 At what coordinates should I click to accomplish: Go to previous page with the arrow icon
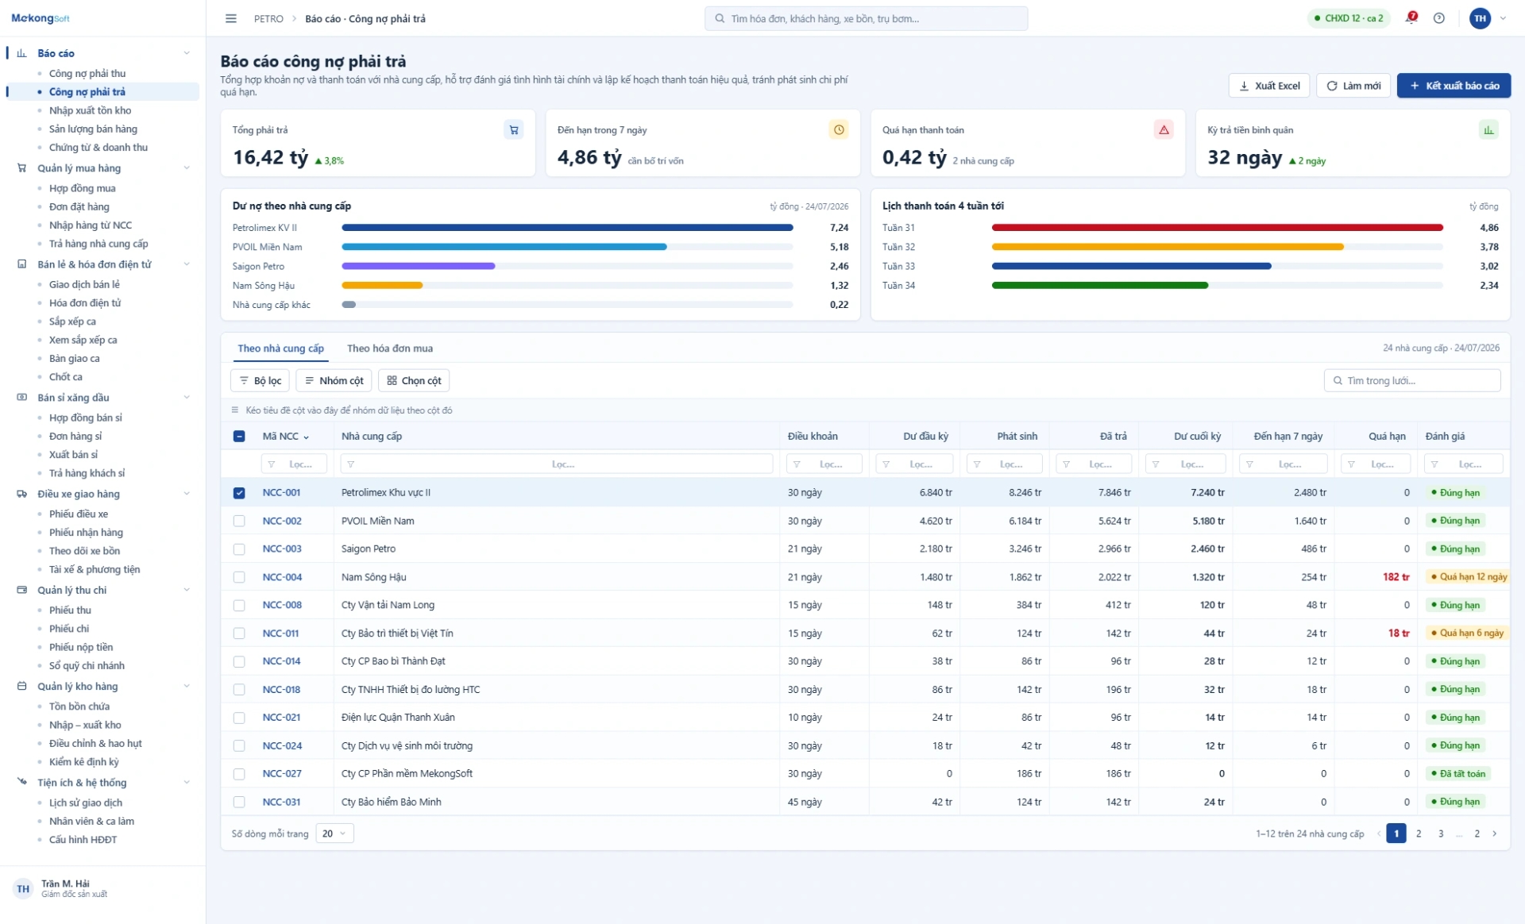coord(1378,834)
